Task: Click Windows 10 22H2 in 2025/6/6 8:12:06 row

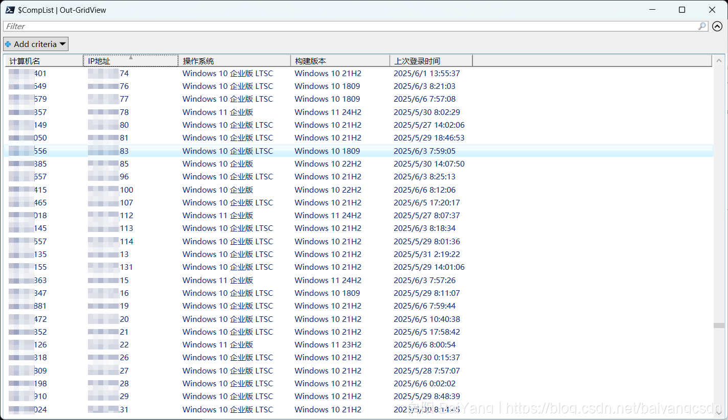Action: (328, 190)
